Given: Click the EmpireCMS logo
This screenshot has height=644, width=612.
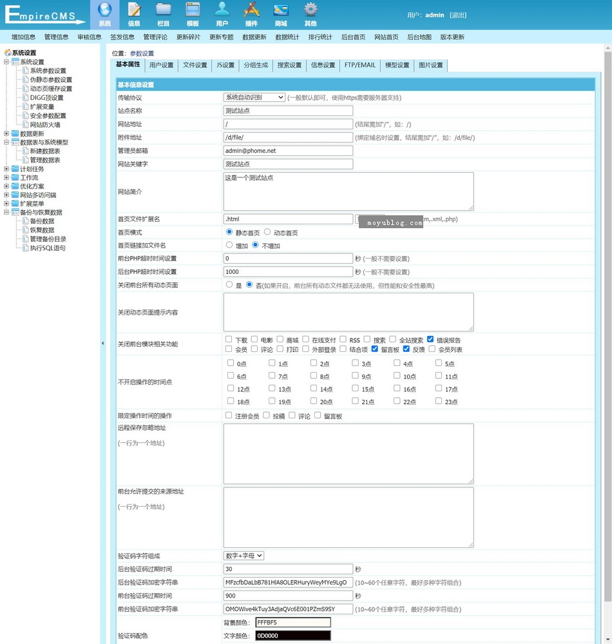Looking at the screenshot, I should click(x=44, y=15).
